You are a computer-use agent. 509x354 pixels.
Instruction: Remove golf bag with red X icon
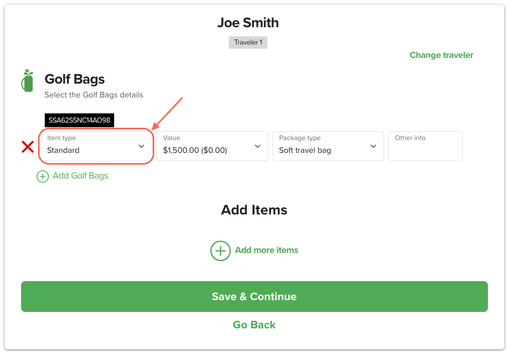[x=28, y=147]
